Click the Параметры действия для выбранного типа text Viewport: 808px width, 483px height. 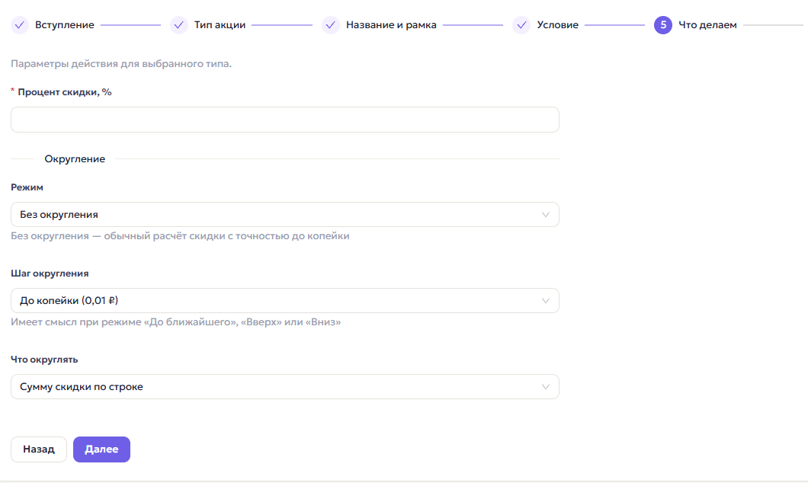click(121, 64)
